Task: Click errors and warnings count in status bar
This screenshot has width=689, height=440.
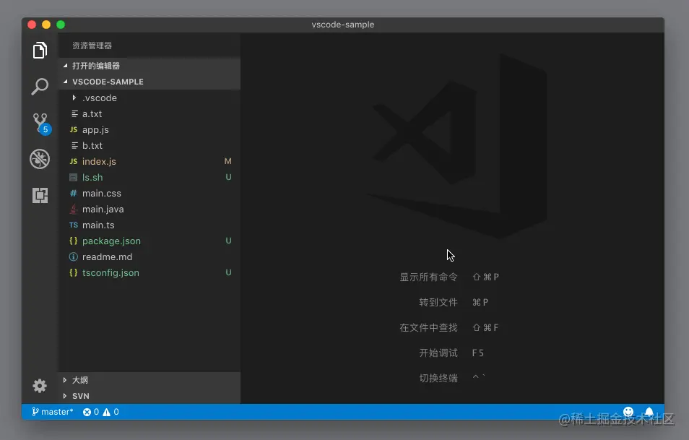Action: pos(100,412)
